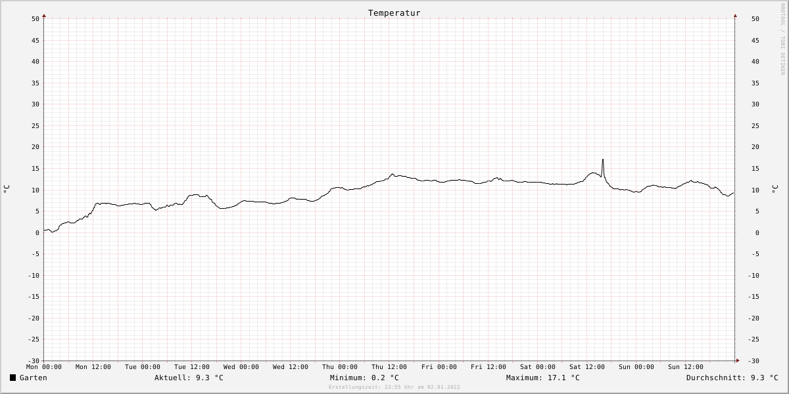Click the 'Thu 00:00' time axis label
Screen dimensions: 789x394
tap(340, 367)
